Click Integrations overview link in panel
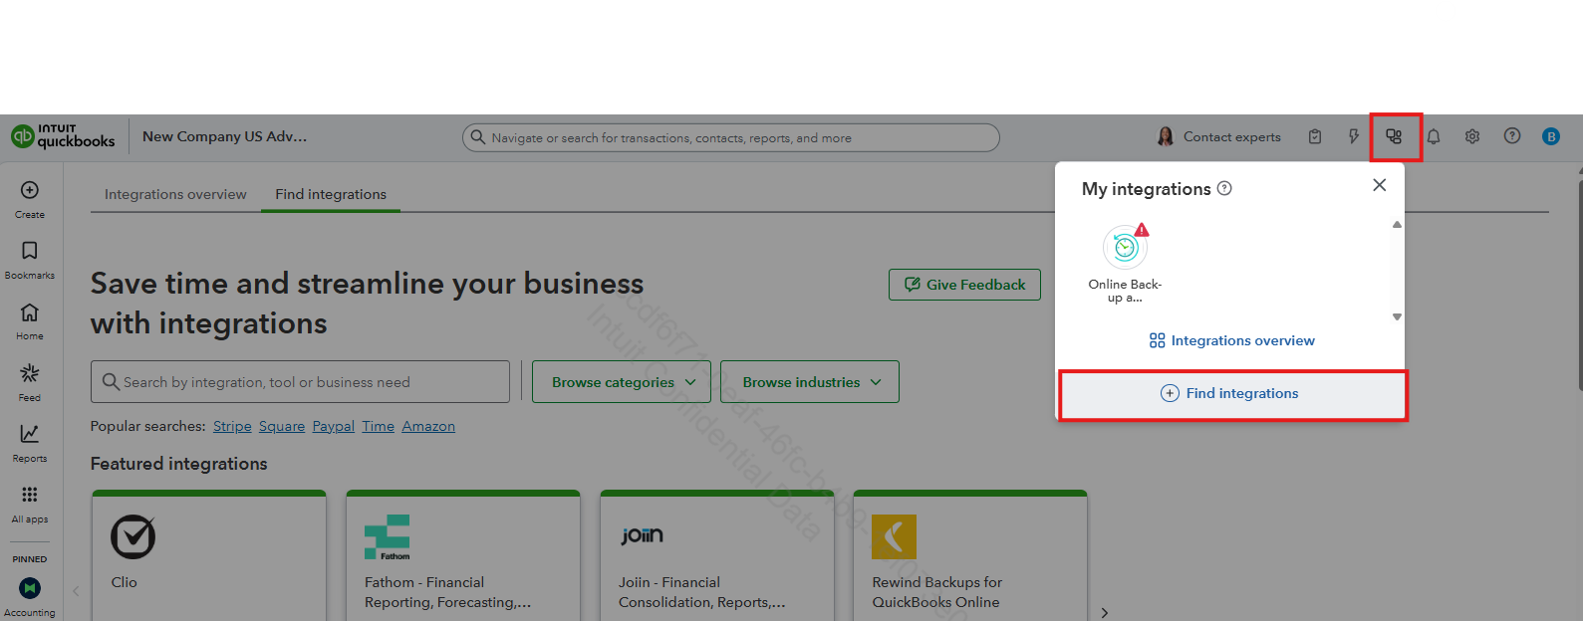This screenshot has height=621, width=1583. tap(1231, 340)
